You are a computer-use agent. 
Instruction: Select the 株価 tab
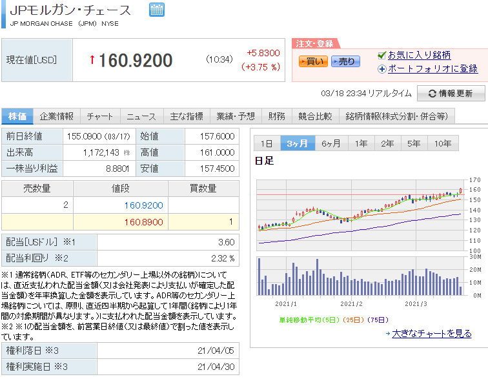(17, 116)
